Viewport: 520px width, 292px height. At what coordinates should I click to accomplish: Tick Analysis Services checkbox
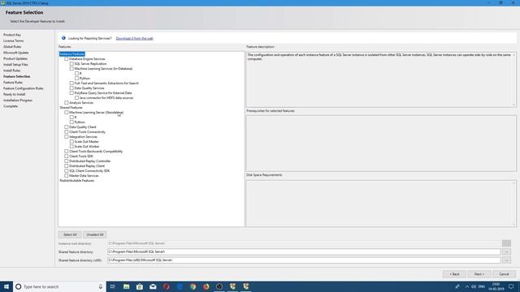point(67,103)
